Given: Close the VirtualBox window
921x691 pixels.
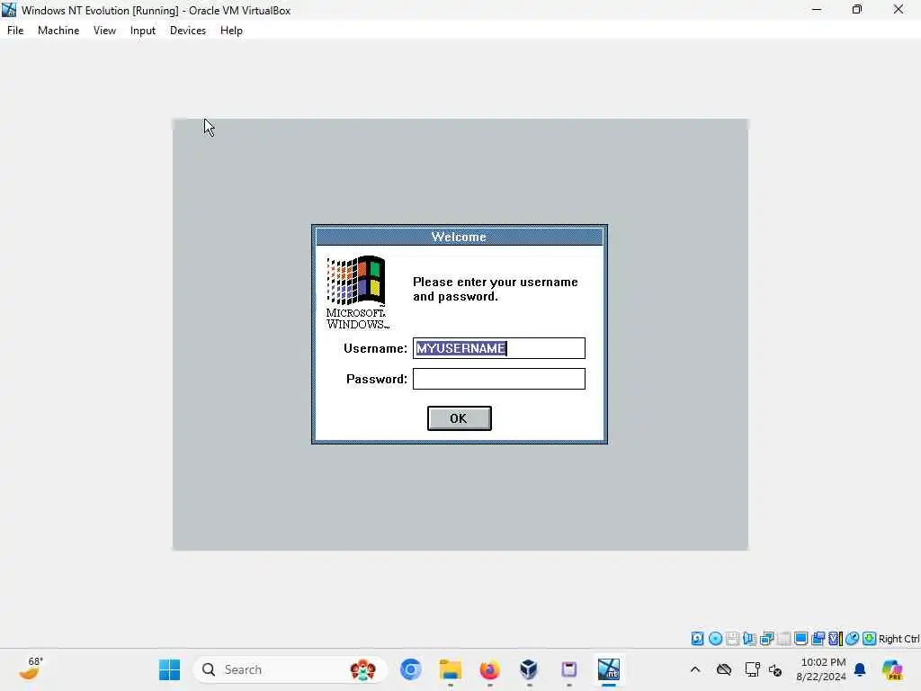Looking at the screenshot, I should point(899,10).
